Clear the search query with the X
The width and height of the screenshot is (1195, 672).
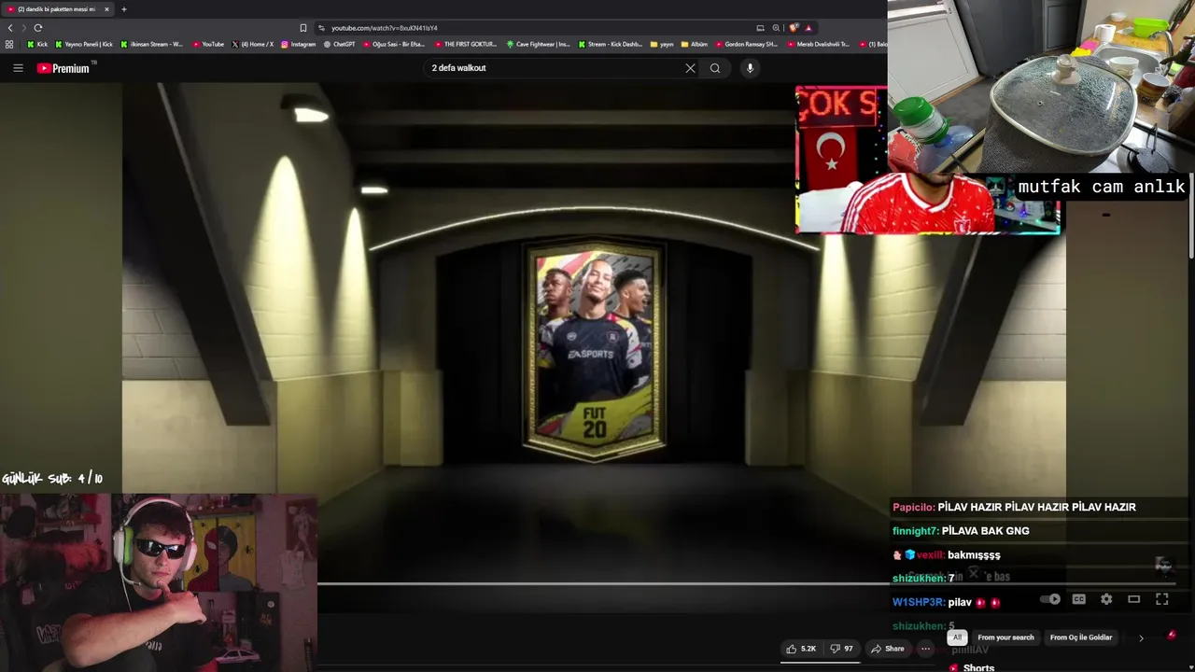click(x=690, y=68)
